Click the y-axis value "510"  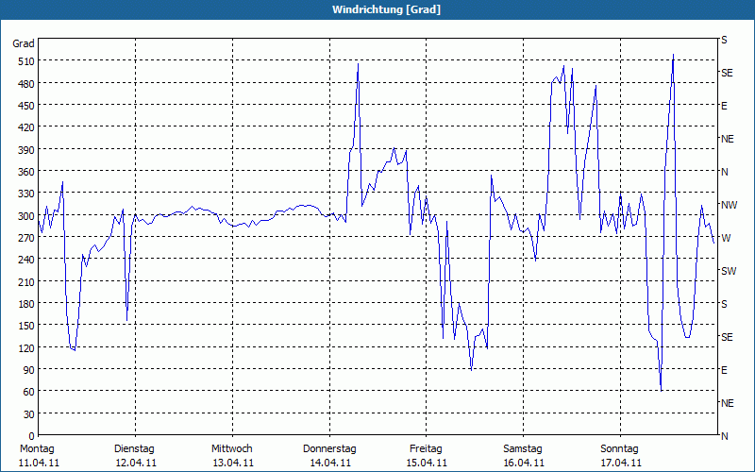click(x=26, y=61)
